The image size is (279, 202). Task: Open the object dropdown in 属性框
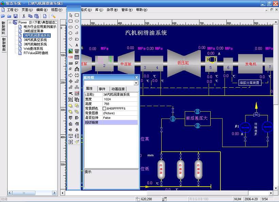click(x=136, y=83)
